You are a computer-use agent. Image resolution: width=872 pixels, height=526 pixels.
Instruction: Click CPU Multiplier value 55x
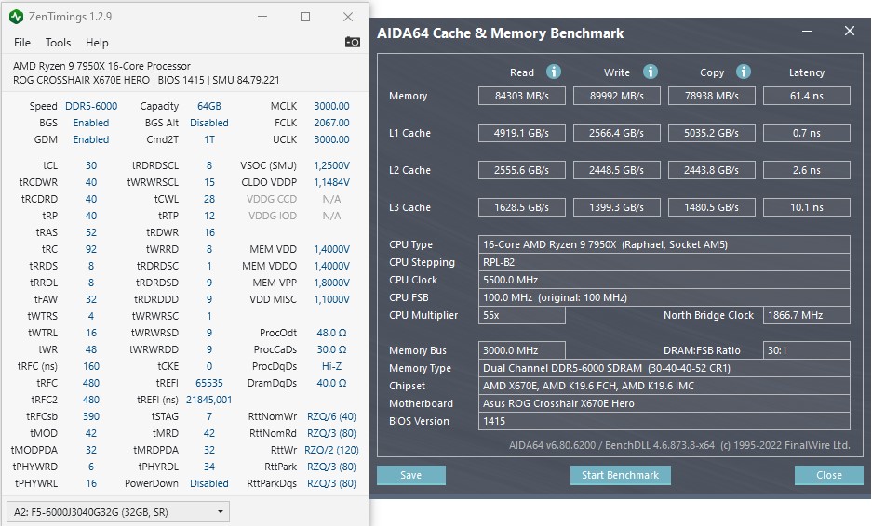(x=522, y=315)
